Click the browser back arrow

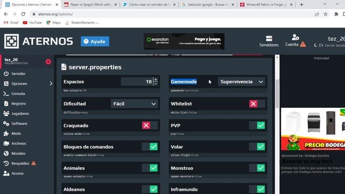pyautogui.click(x=6, y=14)
